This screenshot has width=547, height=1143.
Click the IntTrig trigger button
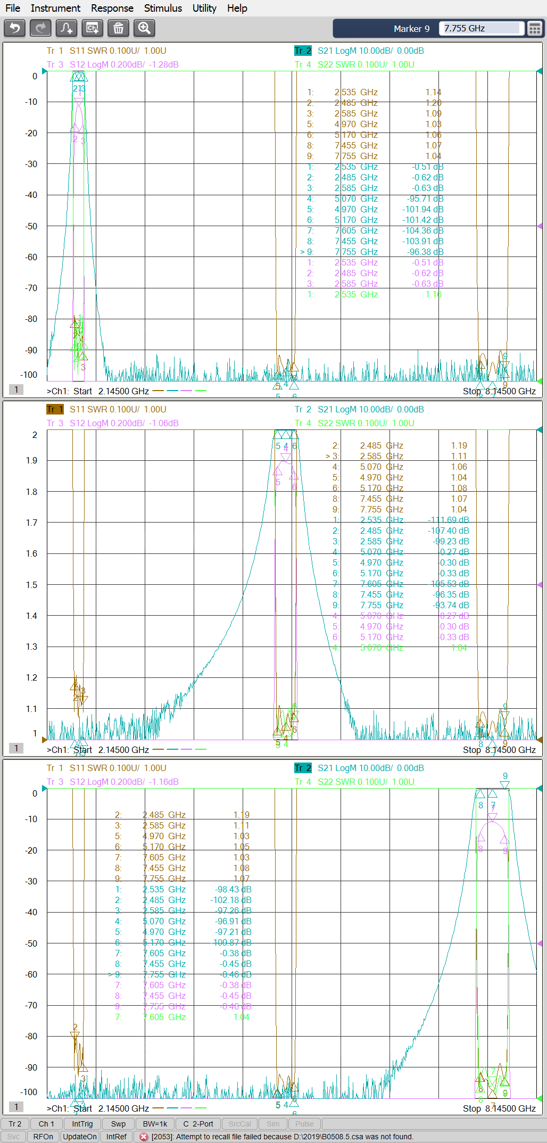[x=82, y=1124]
